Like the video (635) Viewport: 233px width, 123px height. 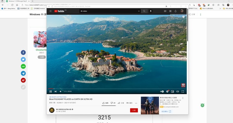(x=105, y=103)
